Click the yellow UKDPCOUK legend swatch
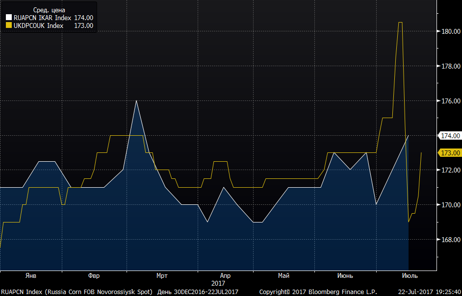This screenshot has height=296, width=462. (x=9, y=25)
